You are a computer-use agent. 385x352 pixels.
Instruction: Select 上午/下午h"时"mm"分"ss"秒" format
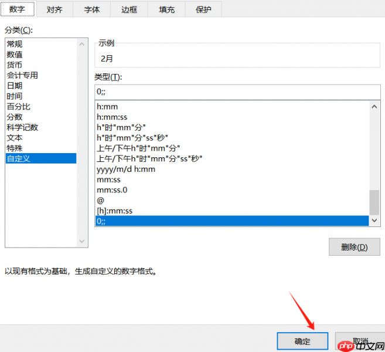(232, 159)
